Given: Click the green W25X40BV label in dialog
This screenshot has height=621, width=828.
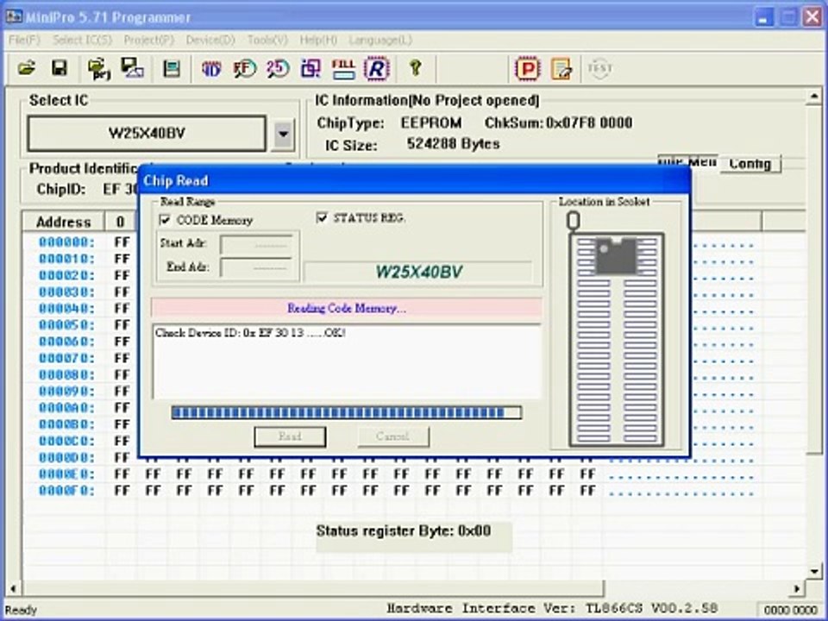Looking at the screenshot, I should pos(419,272).
